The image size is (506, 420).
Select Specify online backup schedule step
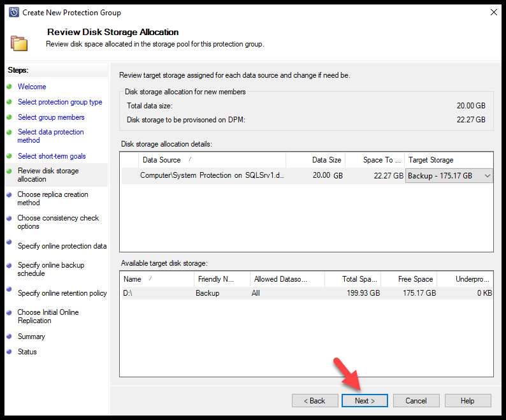click(51, 269)
